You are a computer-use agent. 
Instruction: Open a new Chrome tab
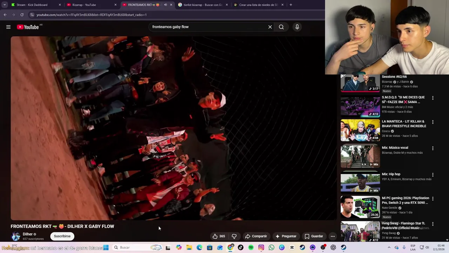click(291, 5)
